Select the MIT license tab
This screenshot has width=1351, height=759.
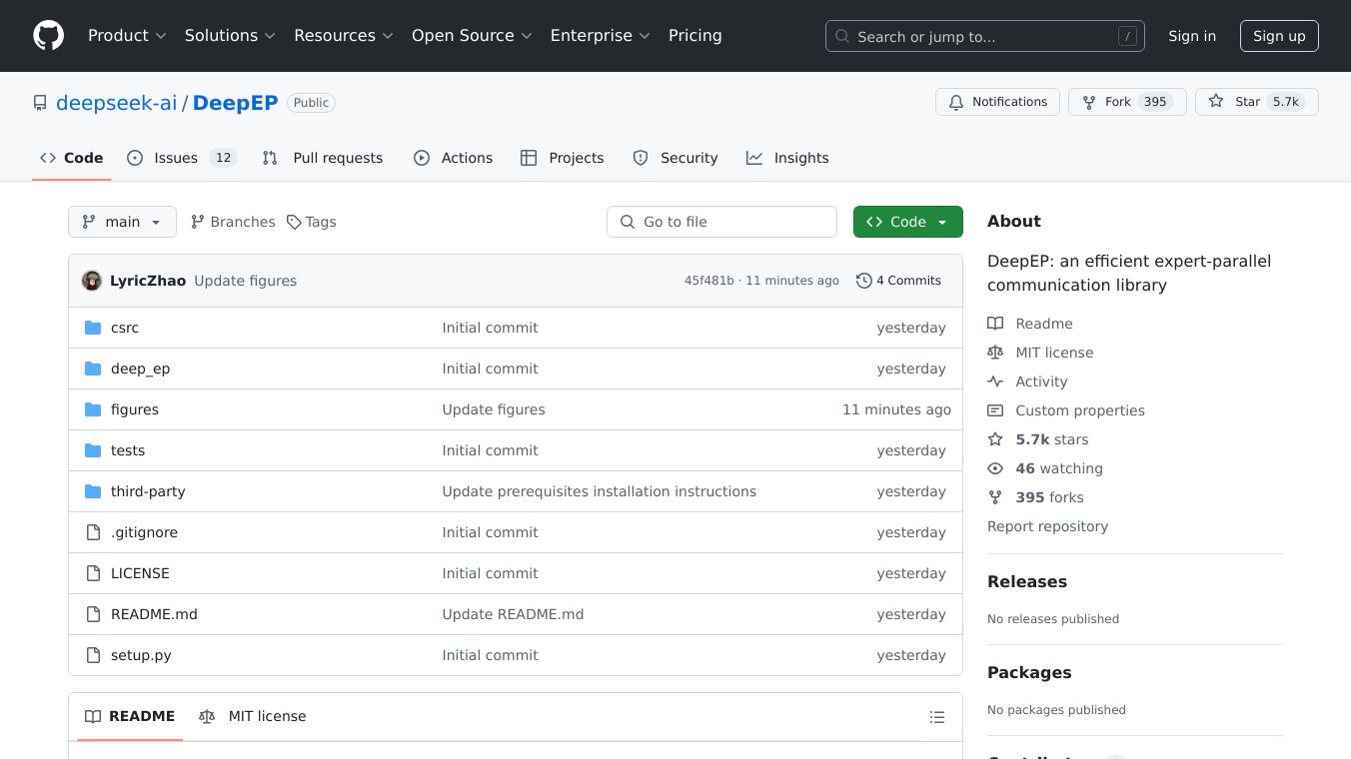(x=253, y=716)
